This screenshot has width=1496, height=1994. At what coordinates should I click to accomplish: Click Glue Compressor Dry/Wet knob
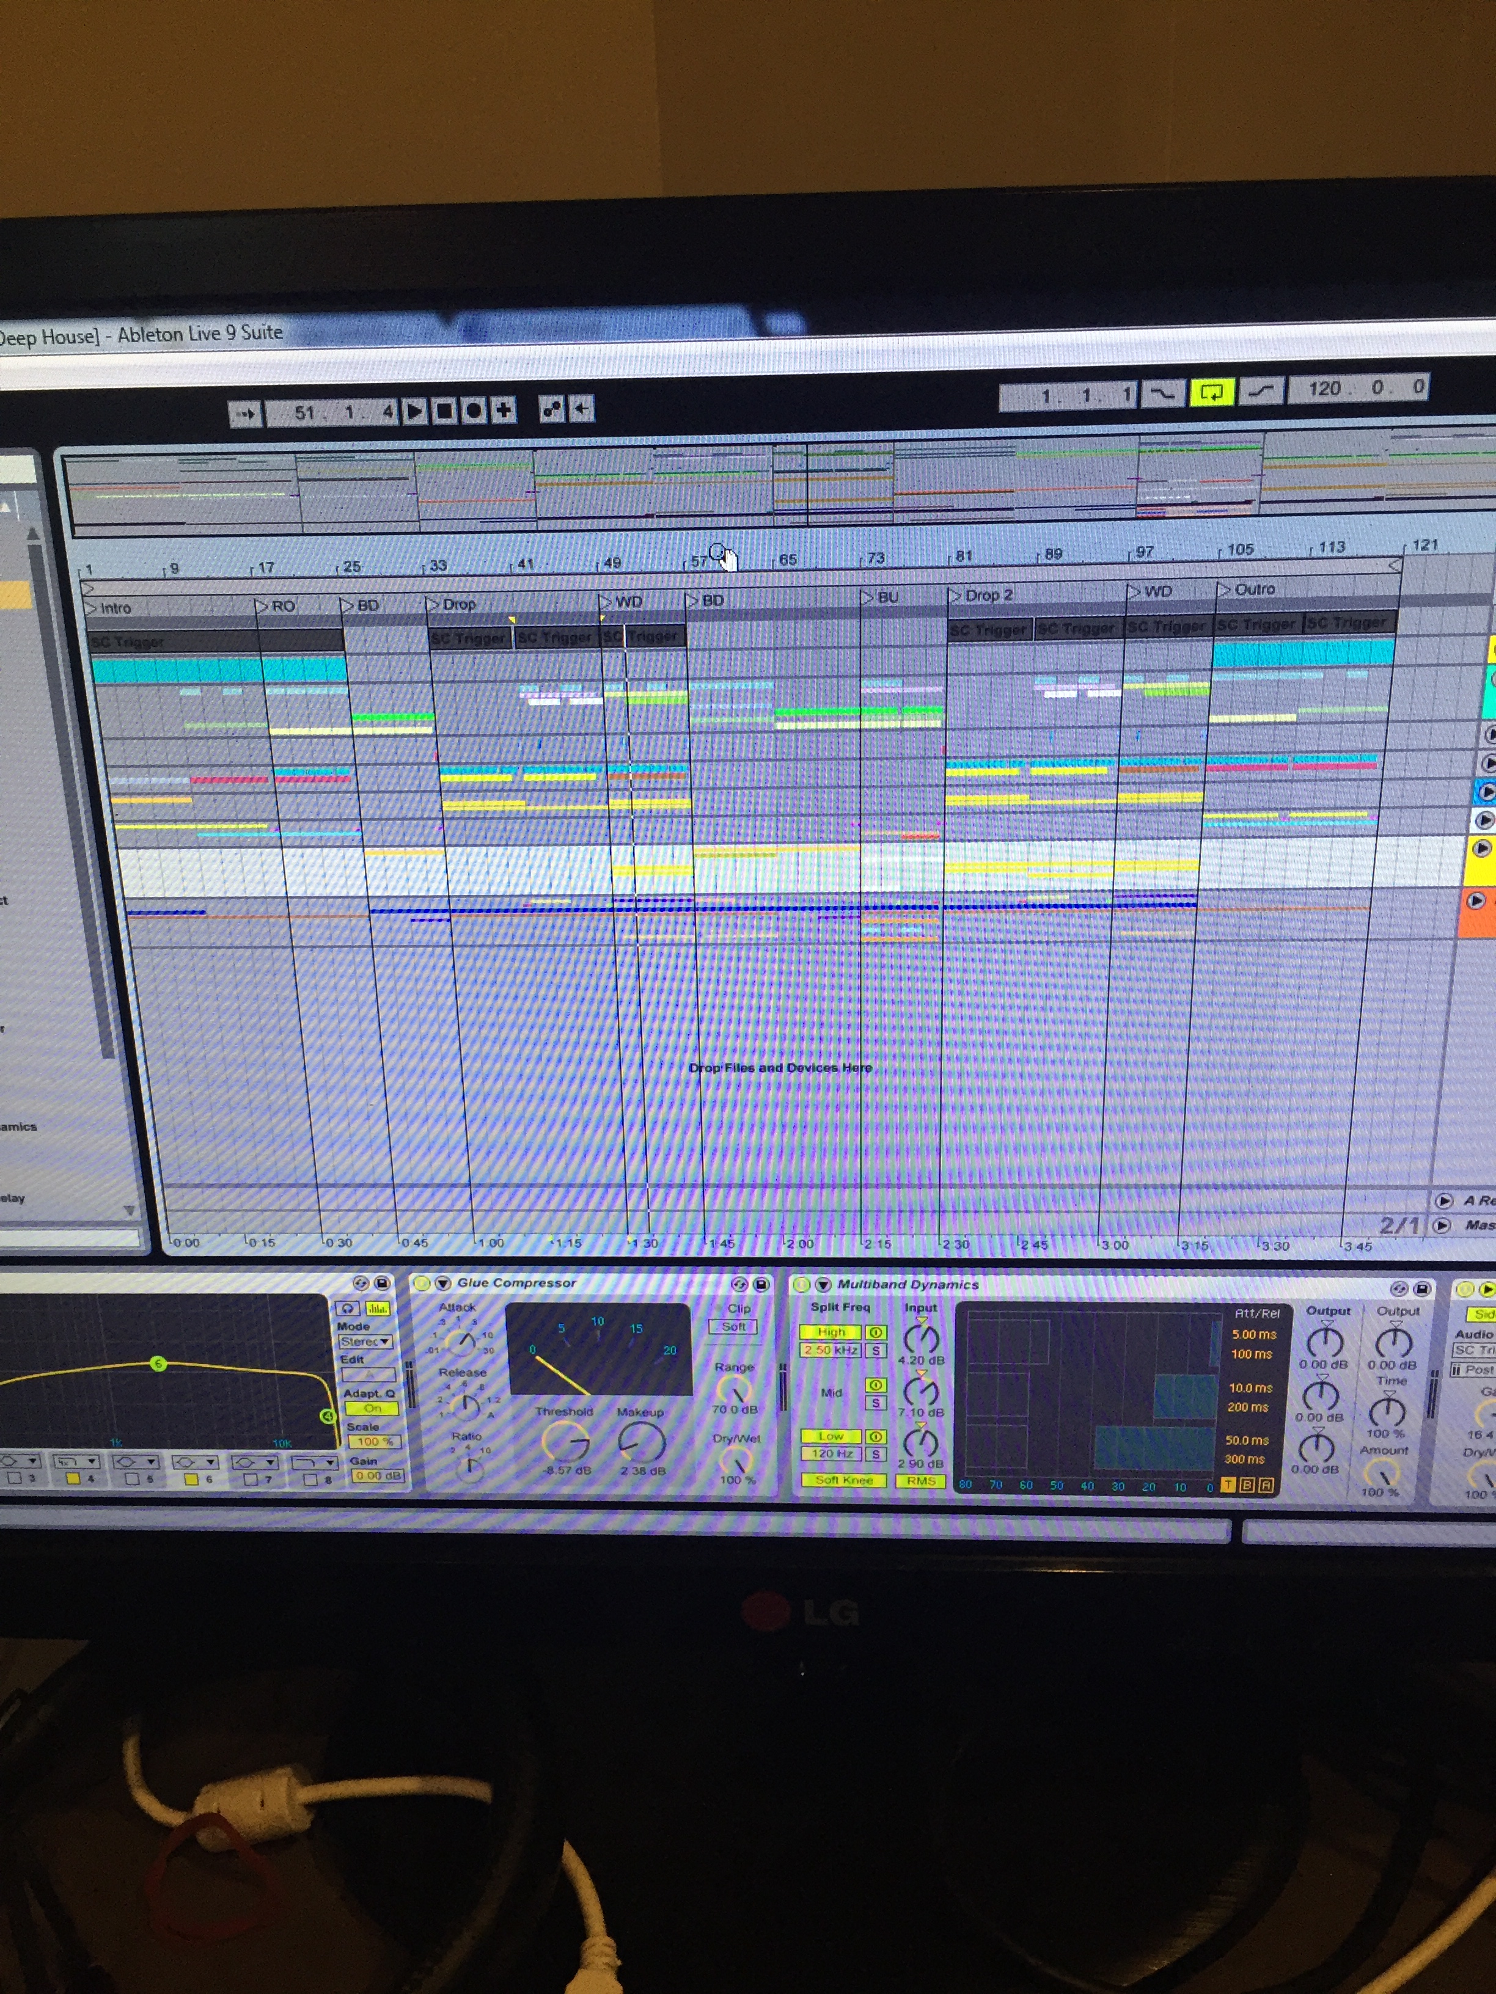click(738, 1459)
